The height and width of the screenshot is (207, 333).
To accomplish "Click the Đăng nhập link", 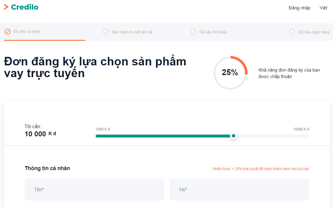I will 299,8.
